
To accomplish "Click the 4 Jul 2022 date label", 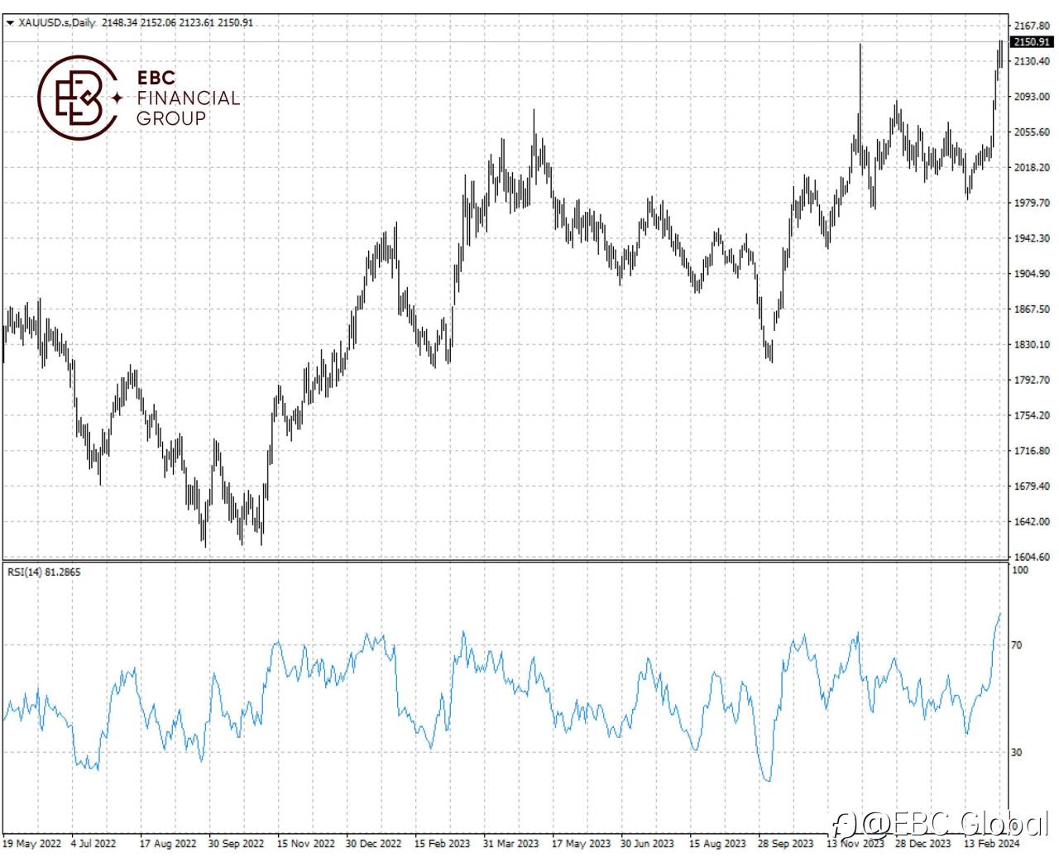I will pos(93,844).
